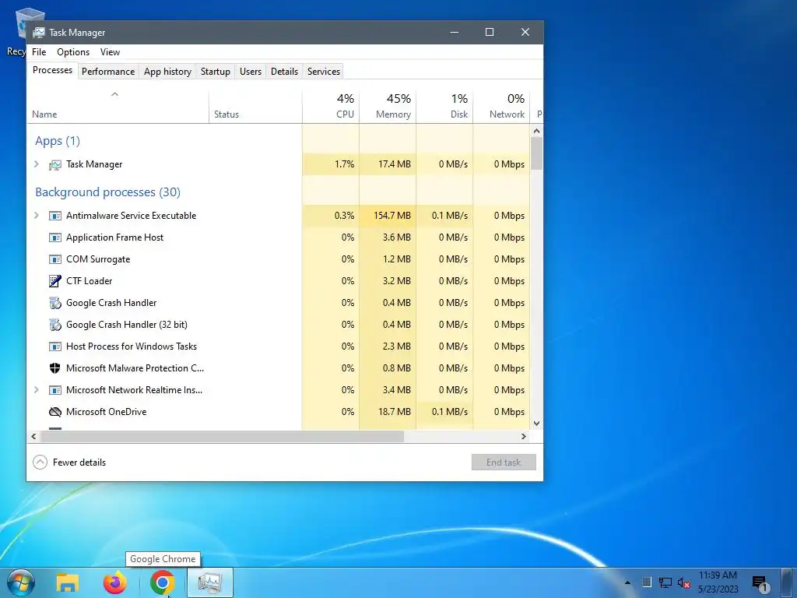This screenshot has height=598, width=797.
Task: Expand the Task Manager app row
Action: 36,164
